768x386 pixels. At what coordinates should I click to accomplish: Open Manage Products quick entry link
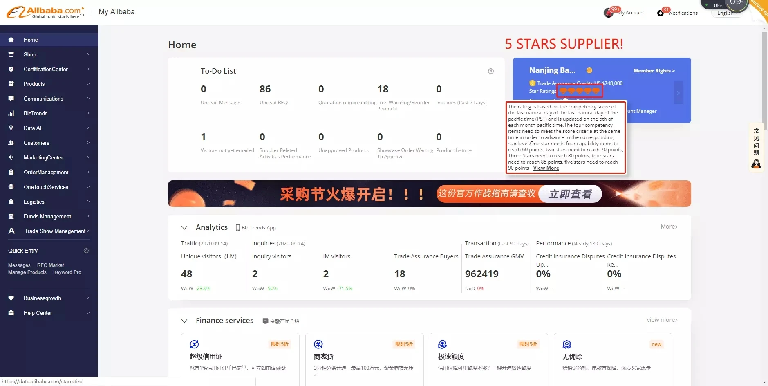[x=27, y=272]
